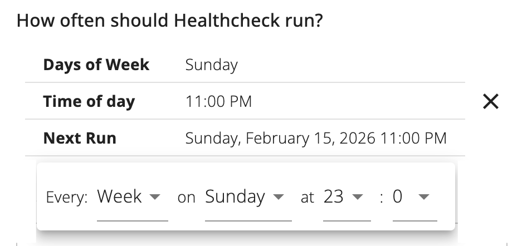Click the arrow beside minute 0
This screenshot has width=527, height=246.
tap(424, 197)
